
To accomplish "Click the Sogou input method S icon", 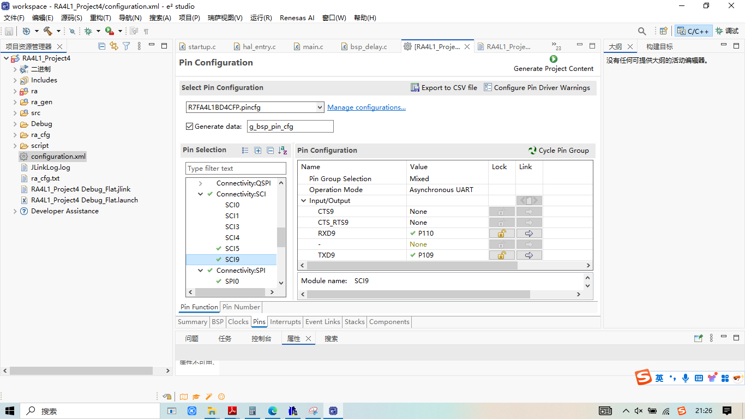I will pyautogui.click(x=644, y=378).
